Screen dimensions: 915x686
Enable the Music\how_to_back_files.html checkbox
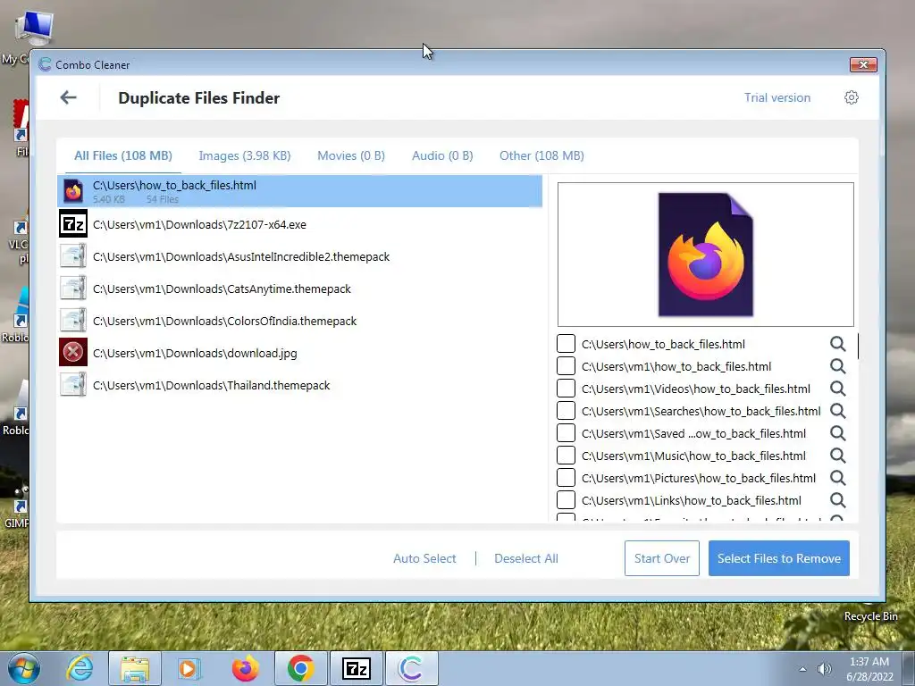[566, 455]
